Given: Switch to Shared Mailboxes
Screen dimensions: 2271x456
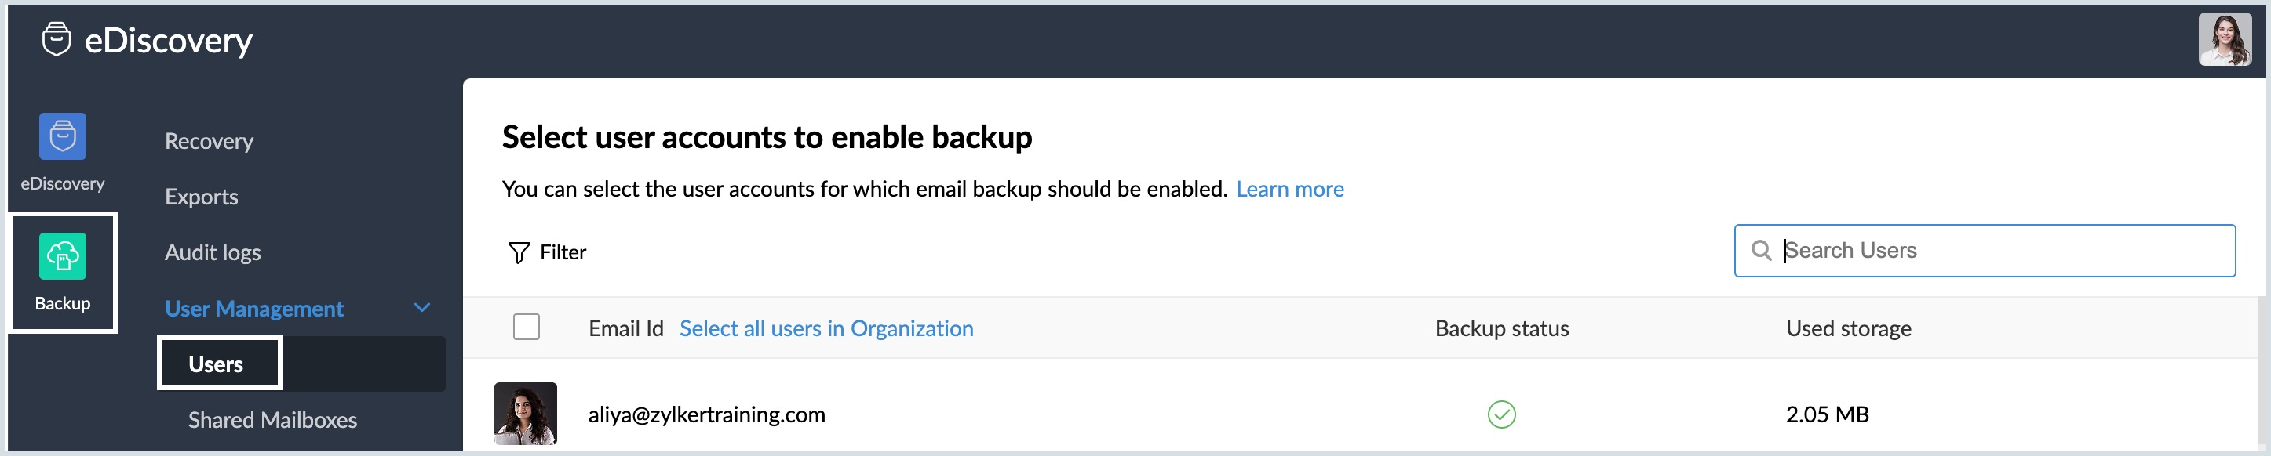Looking at the screenshot, I should point(273,420).
